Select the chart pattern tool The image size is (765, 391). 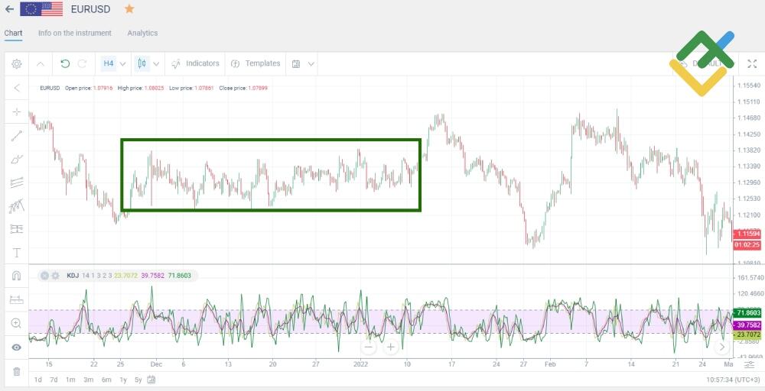[17, 206]
